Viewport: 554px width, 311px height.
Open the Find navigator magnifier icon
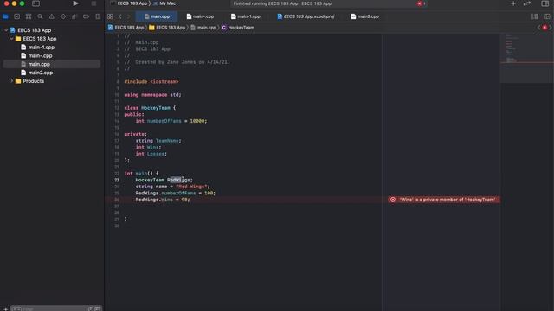pyautogui.click(x=40, y=16)
